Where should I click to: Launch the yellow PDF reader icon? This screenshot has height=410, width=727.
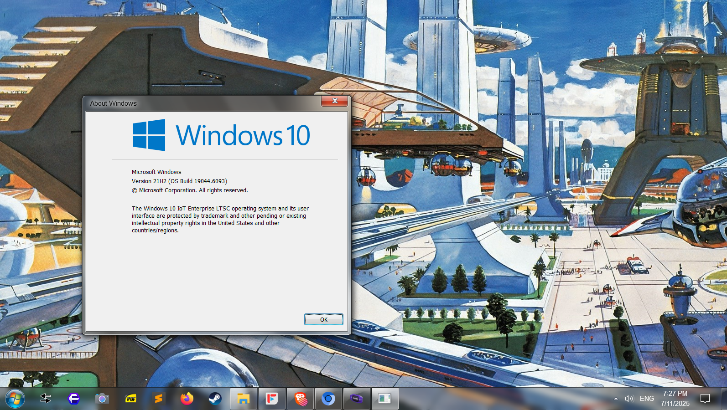pyautogui.click(x=131, y=399)
